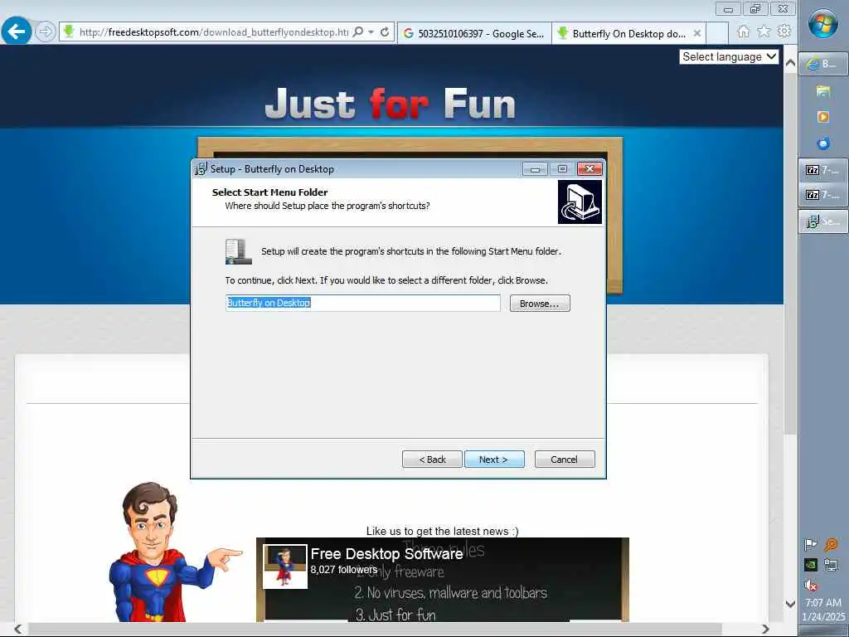Select the Internet Explorer taskbar button
Viewport: 849px width, 637px height.
(x=823, y=64)
